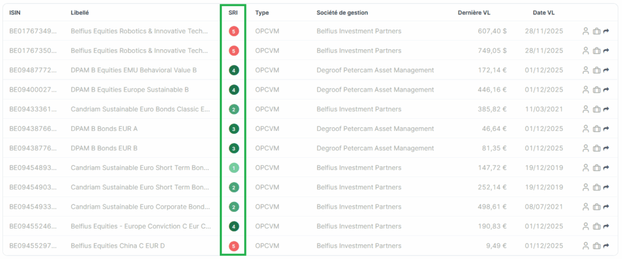Sort by the Dernière VL column header
The image size is (622, 259).
[x=474, y=12]
